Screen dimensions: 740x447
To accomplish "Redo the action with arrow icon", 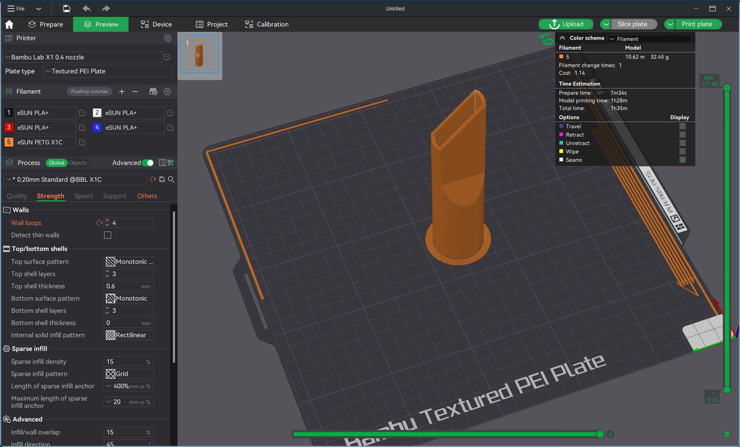I will pos(106,8).
